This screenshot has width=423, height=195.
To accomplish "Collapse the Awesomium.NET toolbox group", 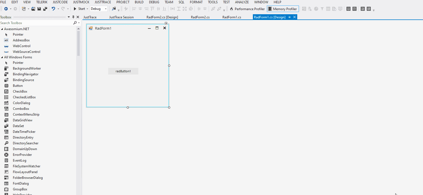I will pos(2,29).
